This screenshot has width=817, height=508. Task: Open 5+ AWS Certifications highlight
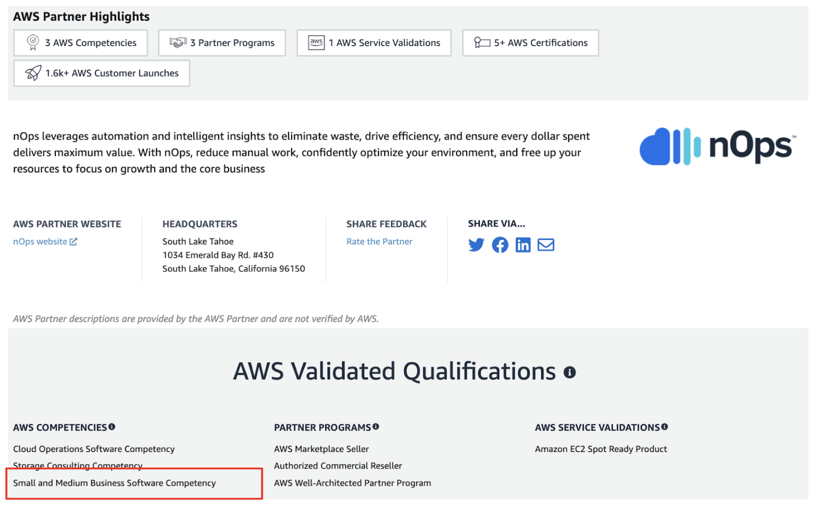coord(530,43)
